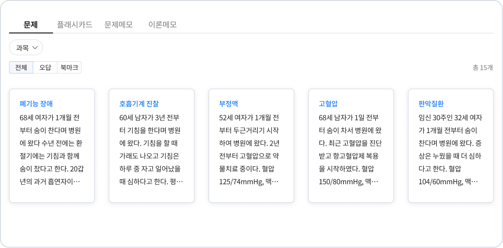The image size is (503, 248).
Task: Click the 총 15개 count text
Action: tap(483, 68)
